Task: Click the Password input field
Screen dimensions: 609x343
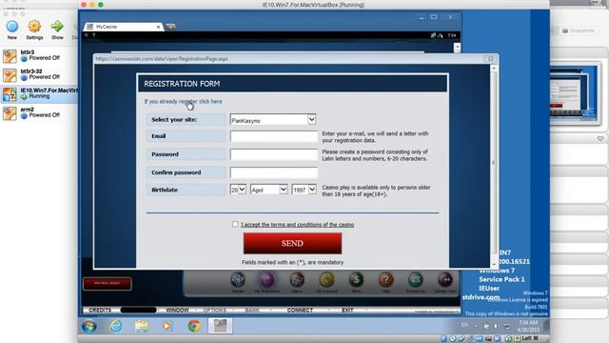Action: 274,154
